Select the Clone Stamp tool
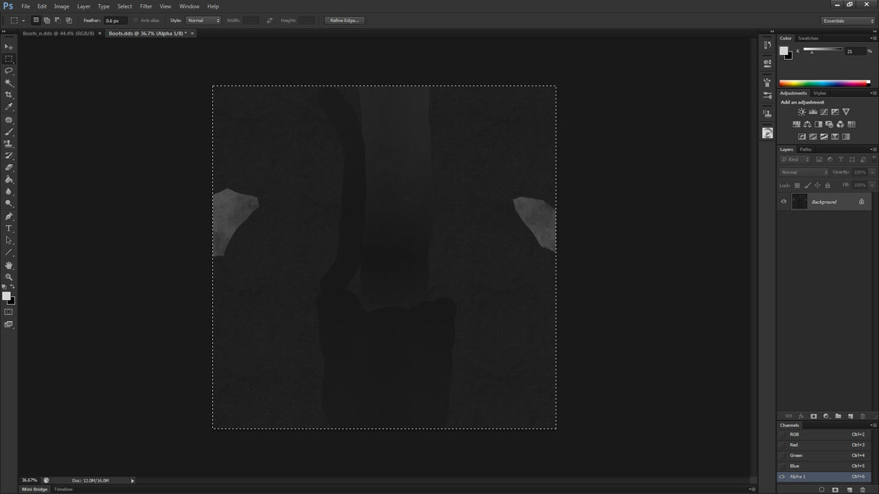The height and width of the screenshot is (494, 879). [x=9, y=143]
